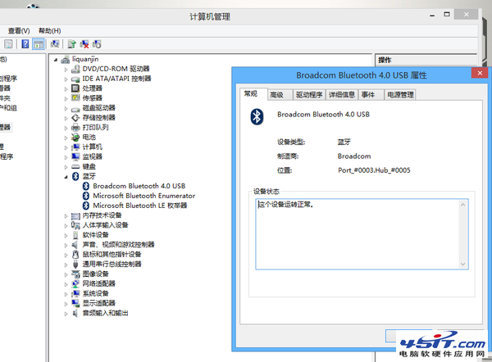The image size is (492, 362).
Task: Switch to the 高级 tab
Action: coord(280,95)
